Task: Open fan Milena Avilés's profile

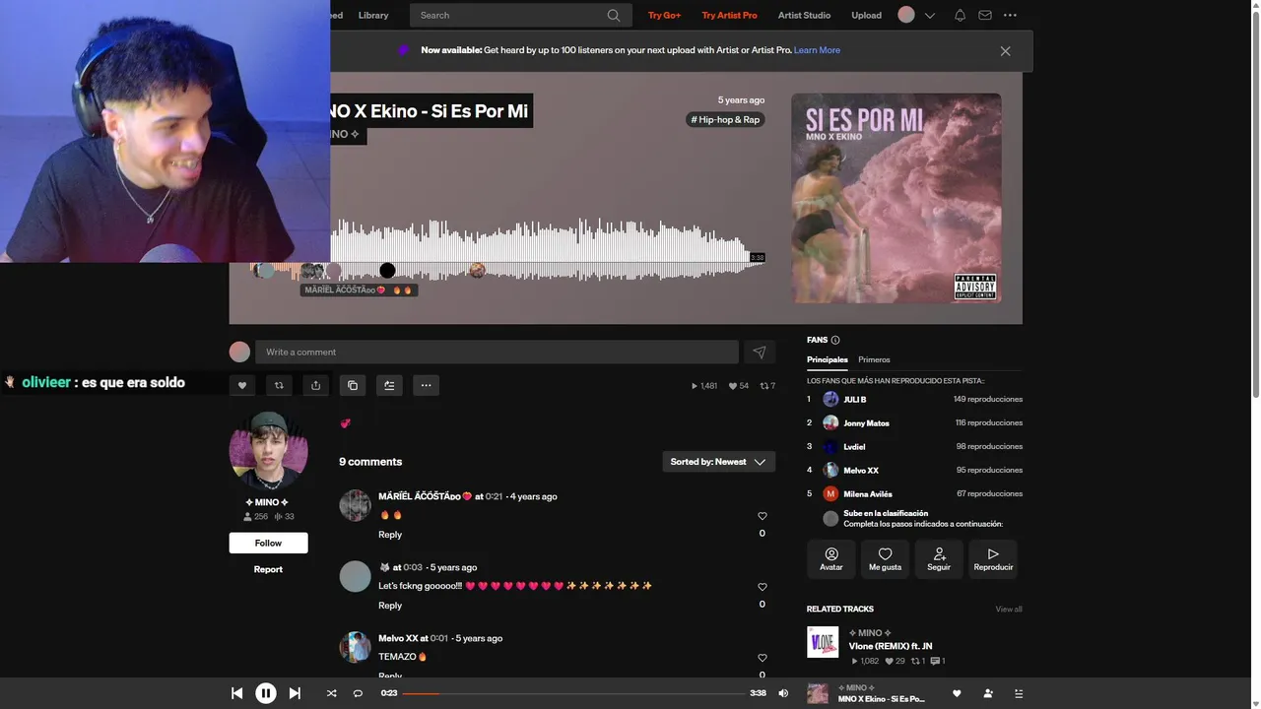Action: 868,494
